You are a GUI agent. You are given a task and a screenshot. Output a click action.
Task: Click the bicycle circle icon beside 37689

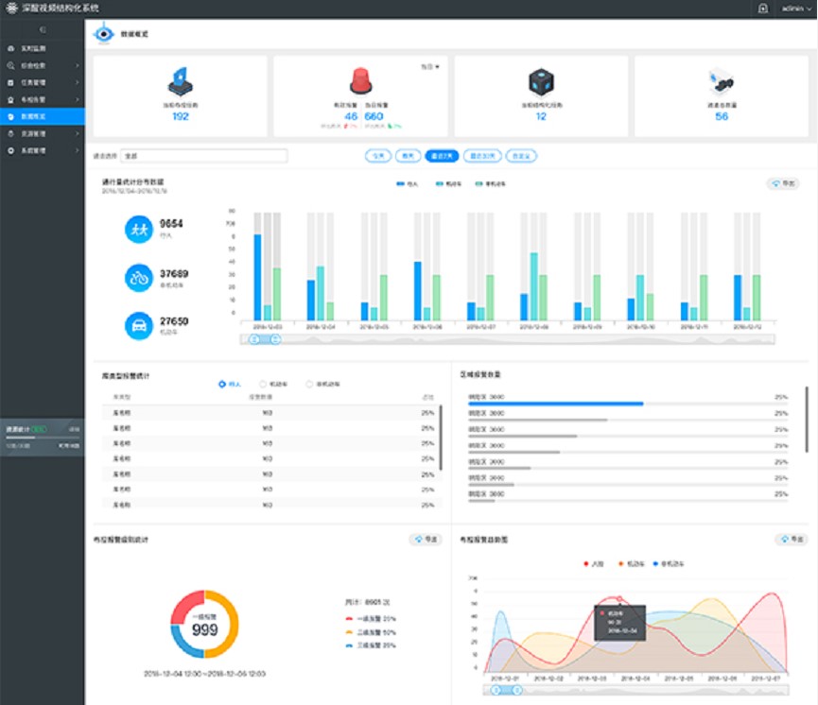click(139, 277)
